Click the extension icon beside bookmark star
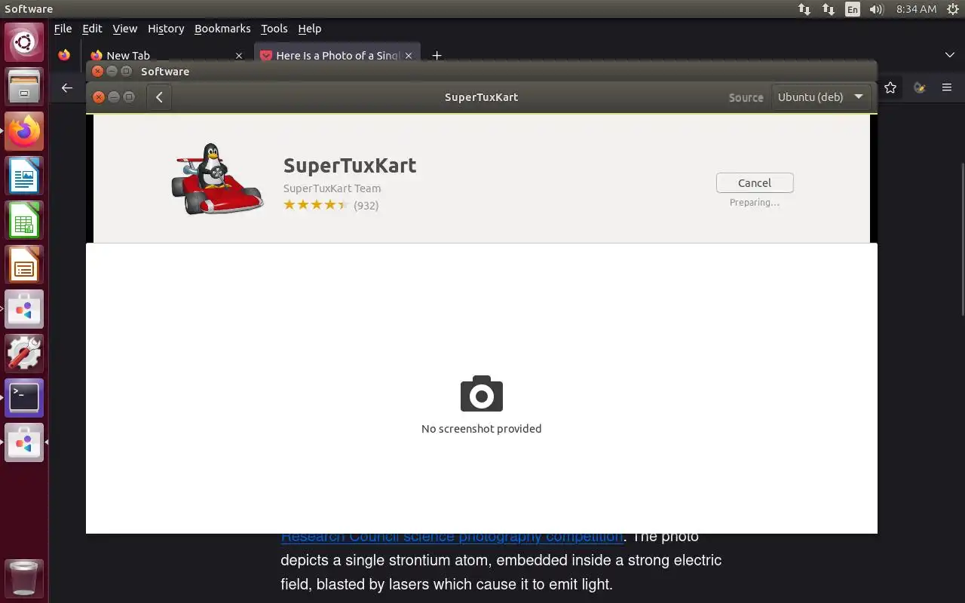 pos(919,87)
